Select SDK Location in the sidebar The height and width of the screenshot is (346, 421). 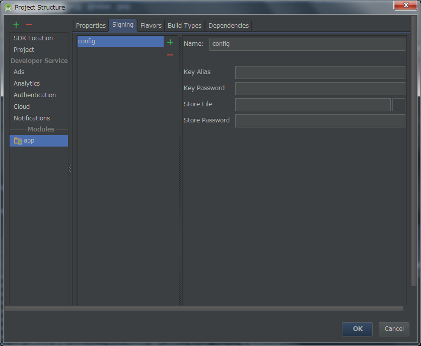(33, 38)
